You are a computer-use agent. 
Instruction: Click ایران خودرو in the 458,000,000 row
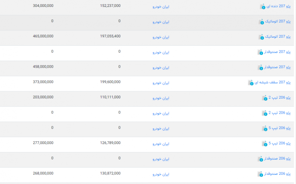click(161, 68)
